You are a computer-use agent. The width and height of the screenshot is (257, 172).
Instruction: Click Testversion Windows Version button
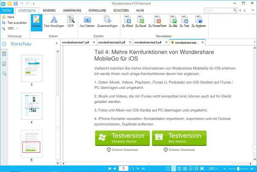point(122,138)
